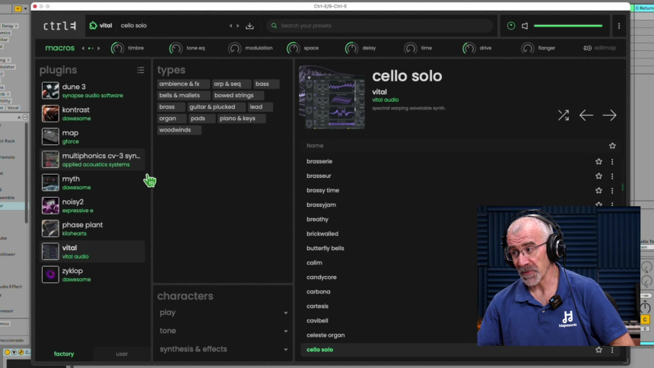Filter by bowed strings type

[x=238, y=96]
